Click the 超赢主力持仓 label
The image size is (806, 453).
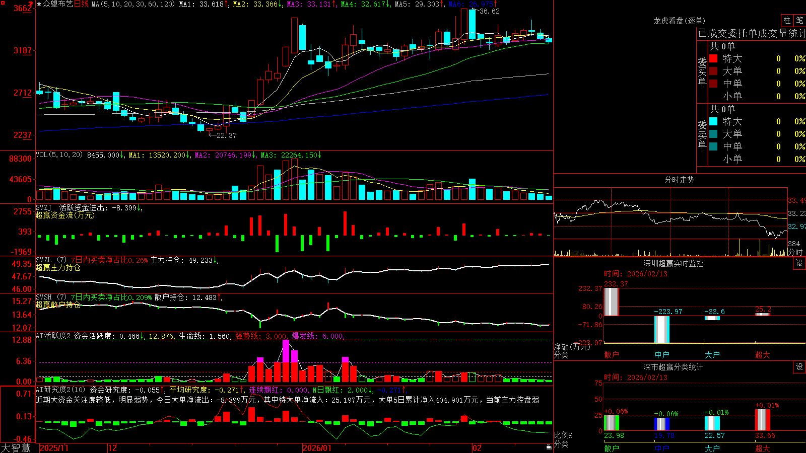[58, 267]
